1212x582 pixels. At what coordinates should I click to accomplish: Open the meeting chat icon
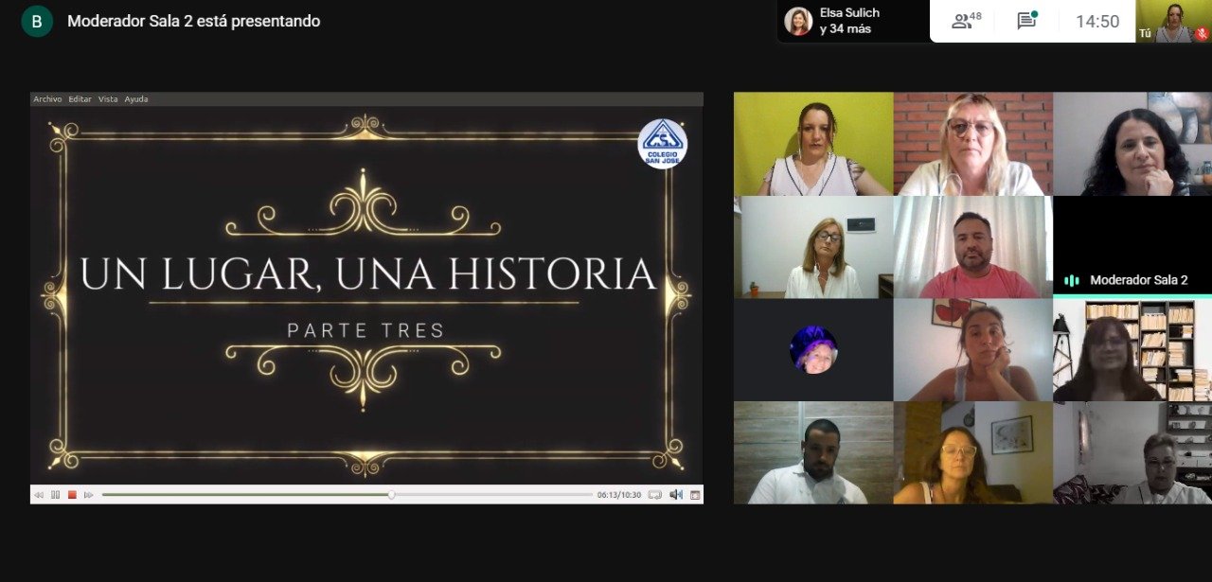(x=1026, y=21)
